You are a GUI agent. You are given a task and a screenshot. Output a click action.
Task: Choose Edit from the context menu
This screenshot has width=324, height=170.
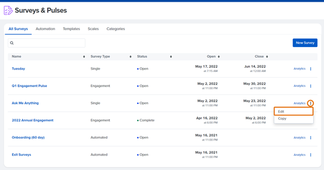(294, 111)
